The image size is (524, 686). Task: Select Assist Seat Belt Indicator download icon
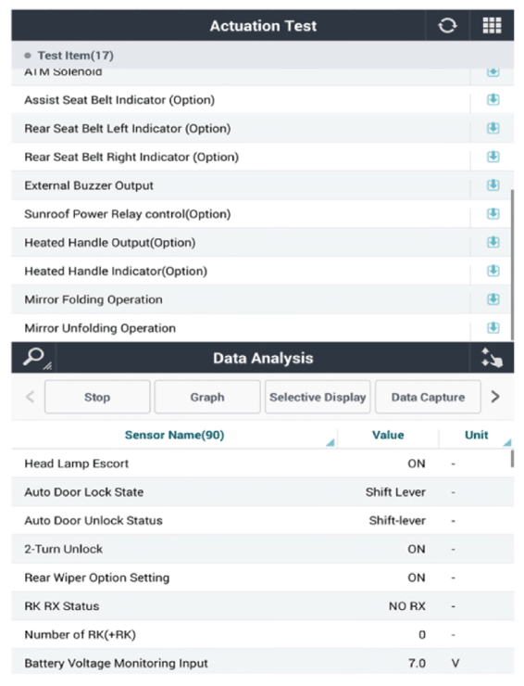[493, 100]
